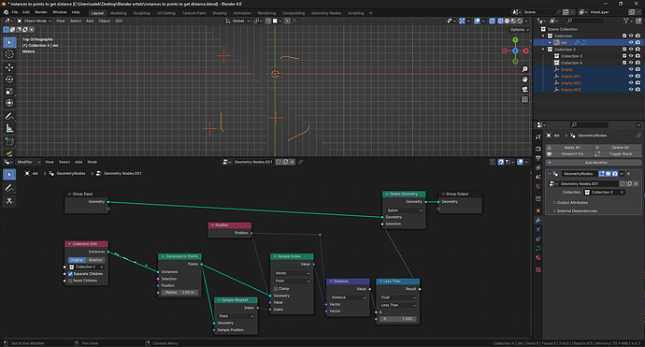Screen dimensions: 645x347
Task: Click the Toggle Stack button
Action: click(618, 154)
